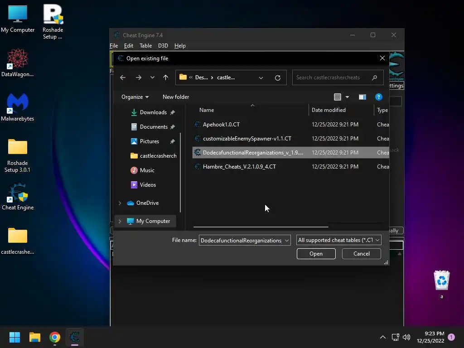Click the Cancel button

(361, 254)
